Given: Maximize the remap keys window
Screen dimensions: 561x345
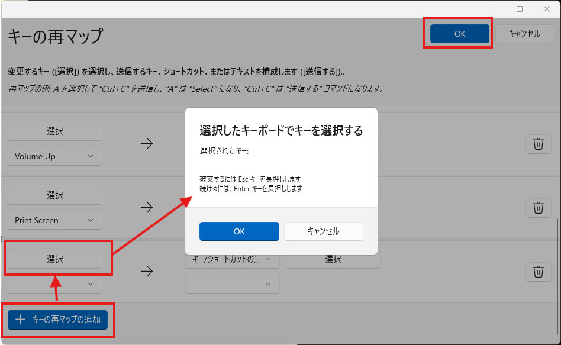Looking at the screenshot, I should pyautogui.click(x=520, y=9).
